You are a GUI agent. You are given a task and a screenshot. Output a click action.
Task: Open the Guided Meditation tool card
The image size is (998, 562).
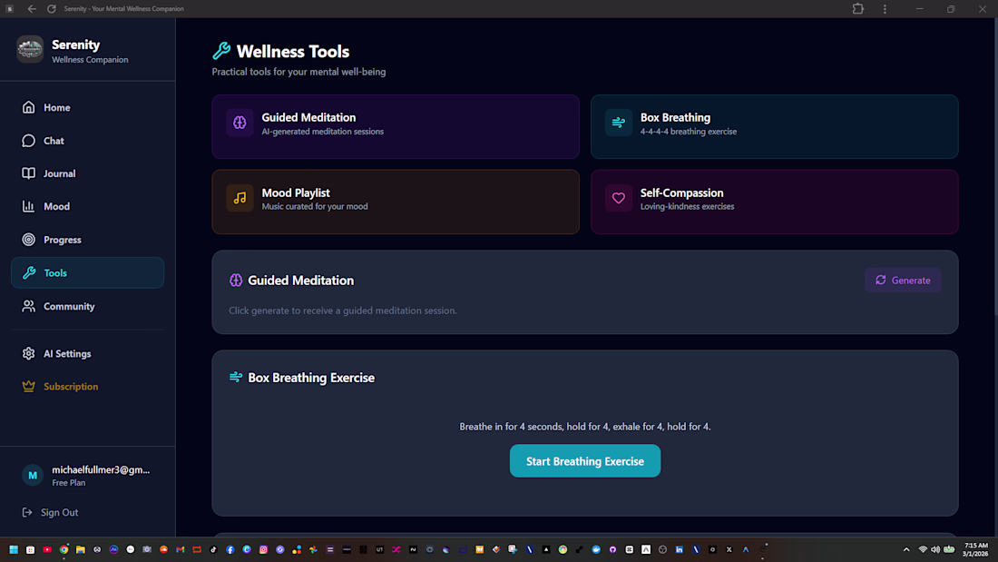(396, 127)
